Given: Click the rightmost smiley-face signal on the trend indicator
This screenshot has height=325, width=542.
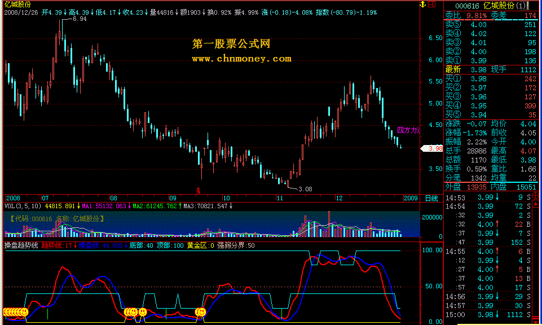Looking at the screenshot, I should click(200, 312).
